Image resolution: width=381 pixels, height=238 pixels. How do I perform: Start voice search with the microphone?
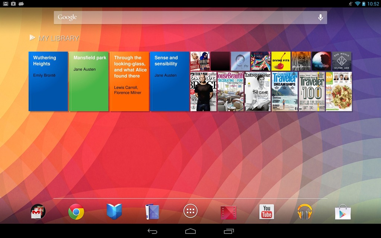320,17
